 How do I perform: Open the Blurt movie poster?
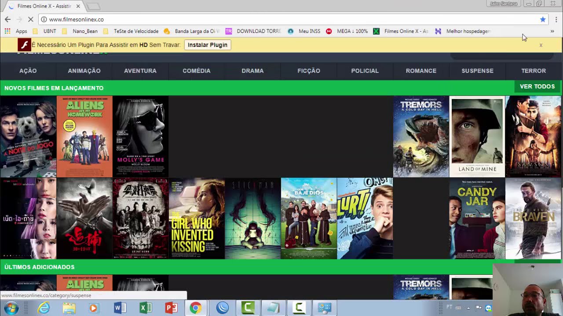point(365,218)
